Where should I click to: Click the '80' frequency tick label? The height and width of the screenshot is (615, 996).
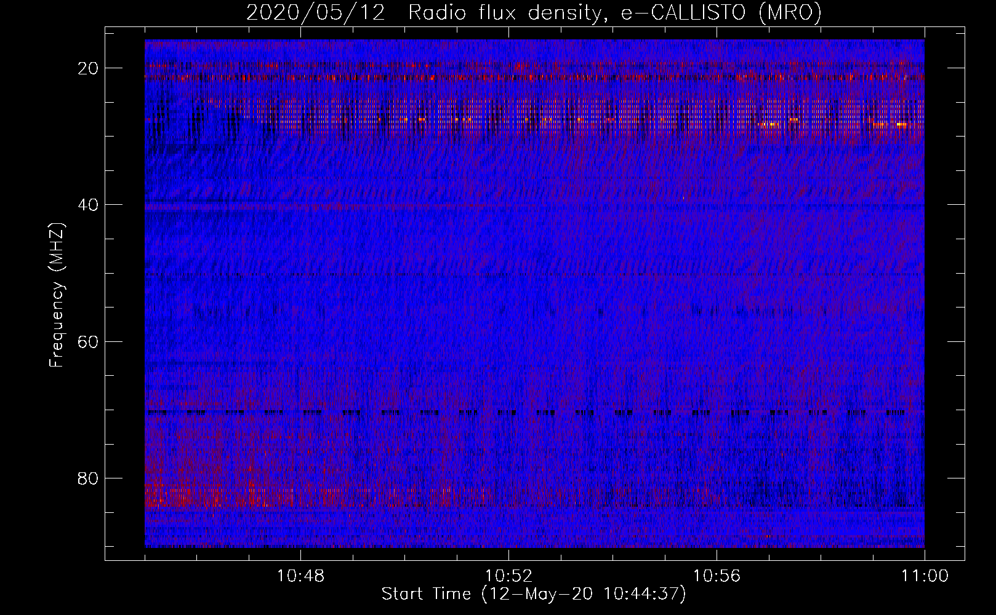point(88,478)
